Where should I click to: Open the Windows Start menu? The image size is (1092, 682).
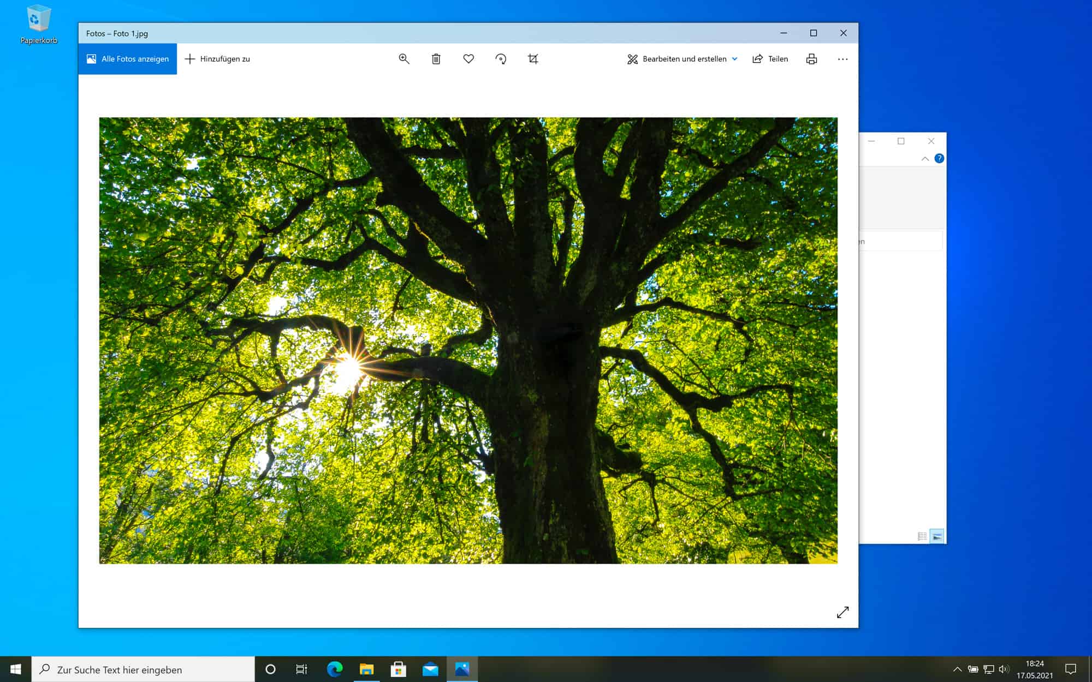pos(15,669)
